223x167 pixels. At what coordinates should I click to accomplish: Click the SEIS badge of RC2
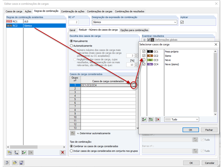(9, 26)
